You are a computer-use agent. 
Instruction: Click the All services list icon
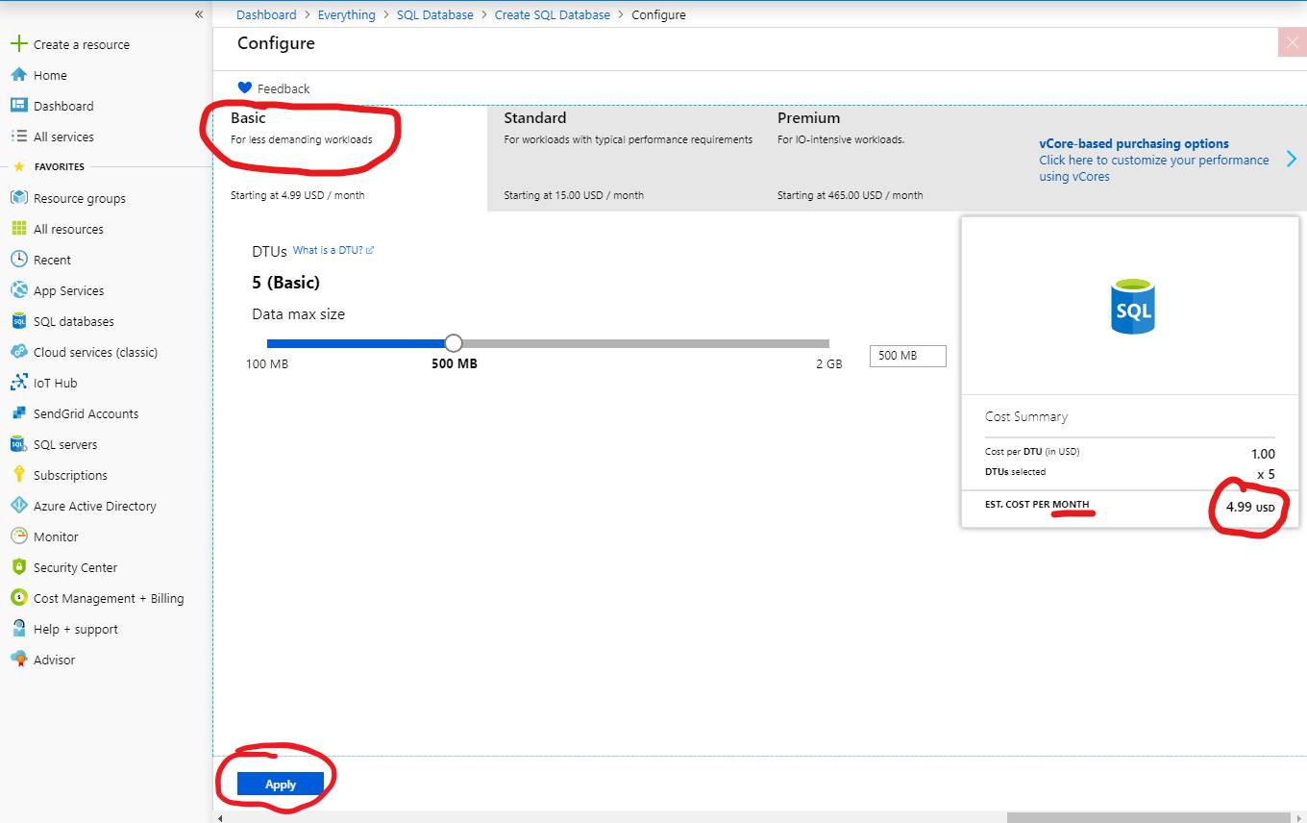pos(18,137)
